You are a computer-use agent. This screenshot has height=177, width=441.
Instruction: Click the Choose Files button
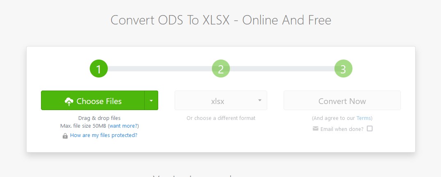(93, 100)
